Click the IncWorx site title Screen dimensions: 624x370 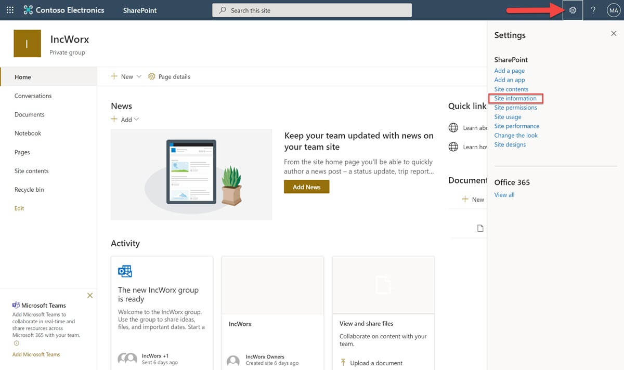point(70,39)
